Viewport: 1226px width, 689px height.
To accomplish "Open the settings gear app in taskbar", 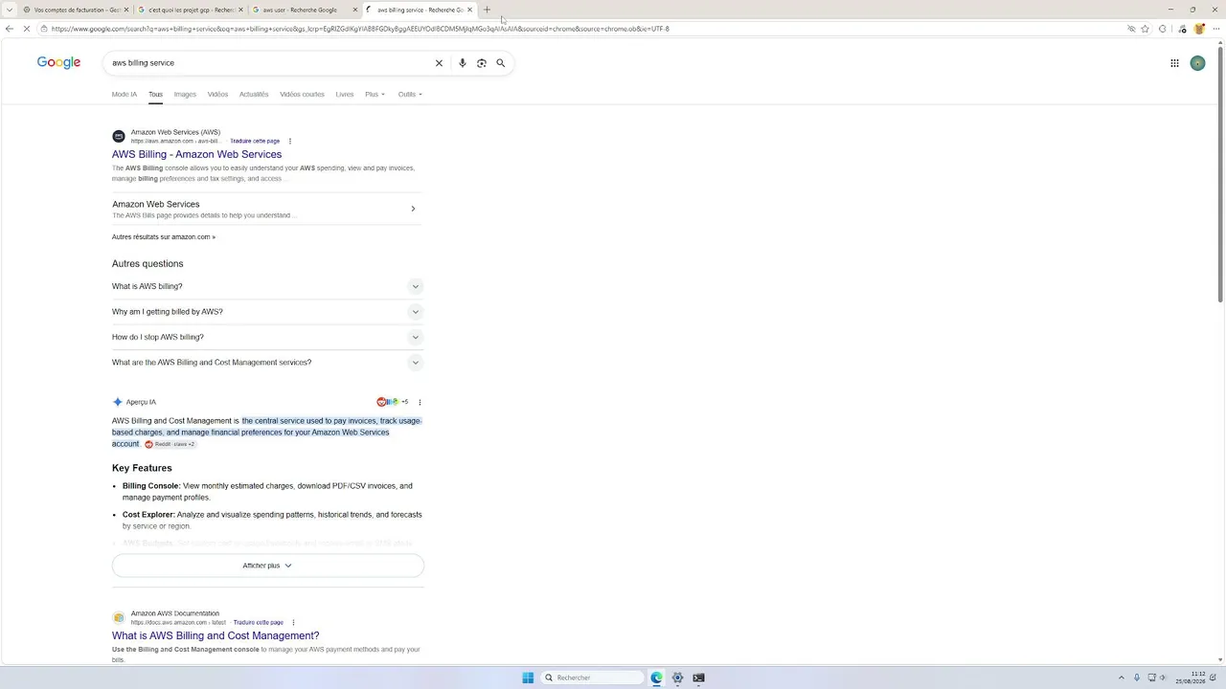I will [x=677, y=678].
